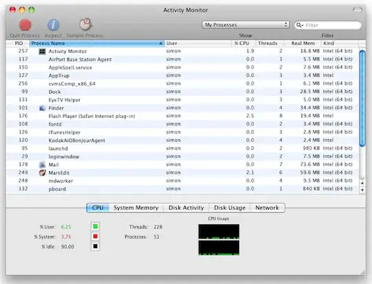Select the launchd process row
The image size is (372, 284).
(x=182, y=148)
